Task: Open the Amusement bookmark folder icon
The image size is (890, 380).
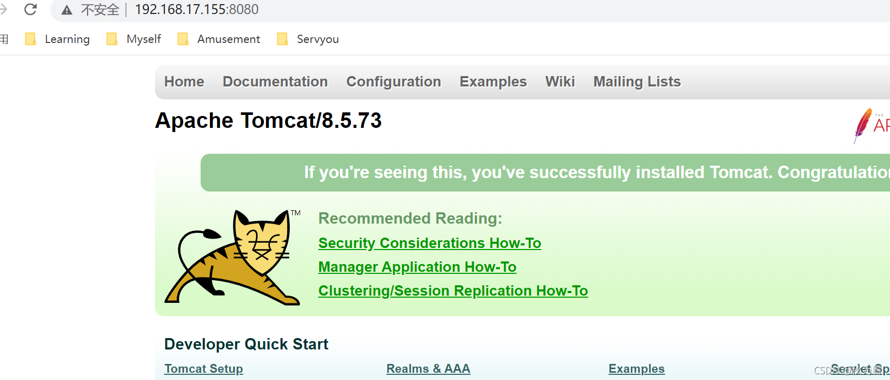Action: point(183,39)
